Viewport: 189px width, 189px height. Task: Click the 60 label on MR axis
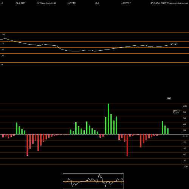click(x=184, y=118)
